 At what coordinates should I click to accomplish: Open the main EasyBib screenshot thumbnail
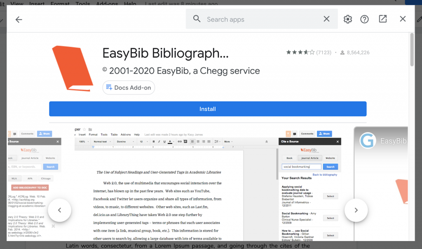point(208,183)
